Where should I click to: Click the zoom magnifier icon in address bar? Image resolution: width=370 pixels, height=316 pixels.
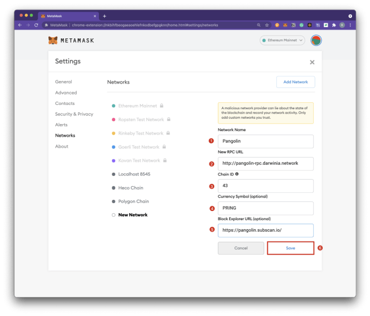point(258,25)
